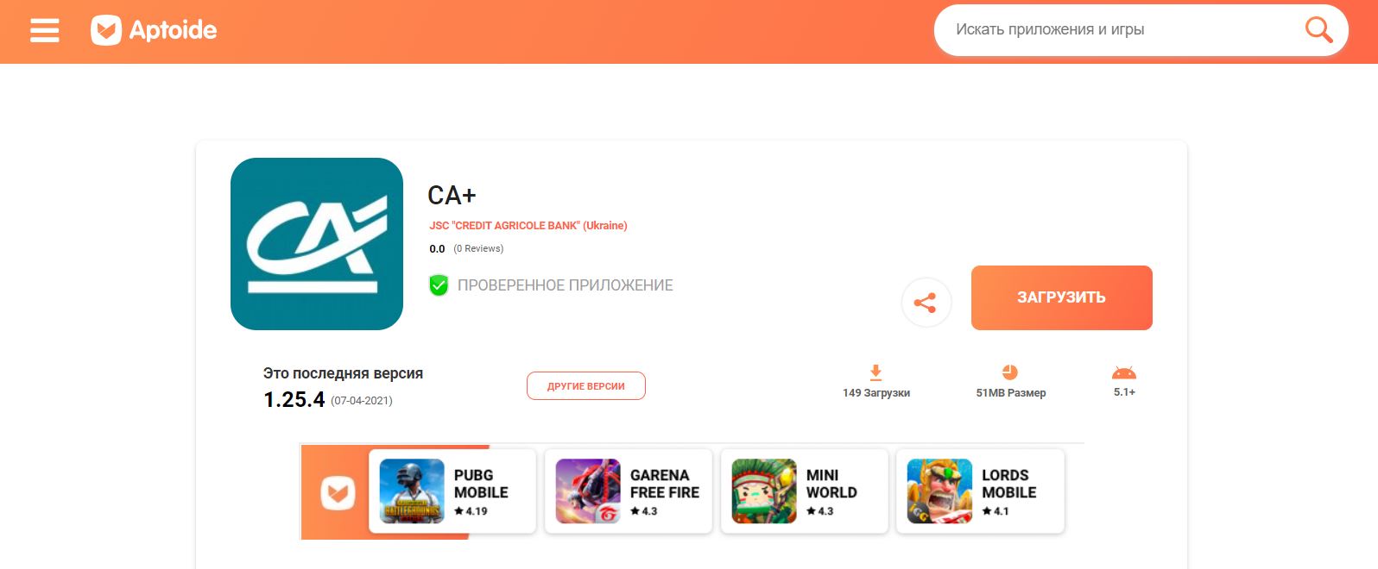Click the green verified shield icon

439,285
